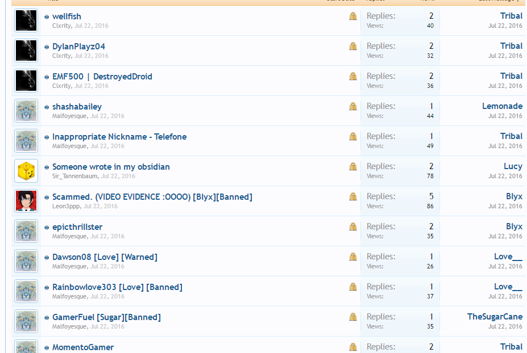Screen dimensions: 527x353
Task: Open Inappropriate Nickname - Telefone thread
Action: tap(119, 137)
